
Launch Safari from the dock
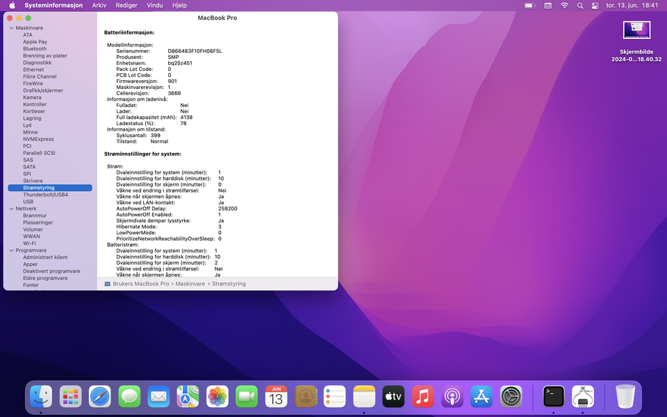(99, 397)
